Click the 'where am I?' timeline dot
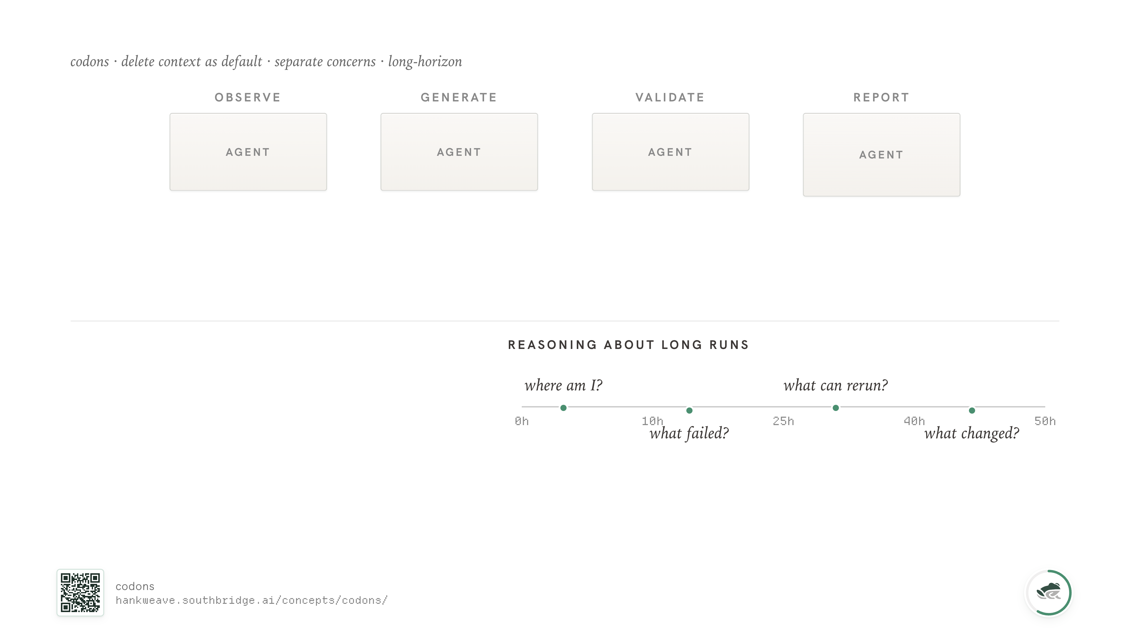 (563, 408)
